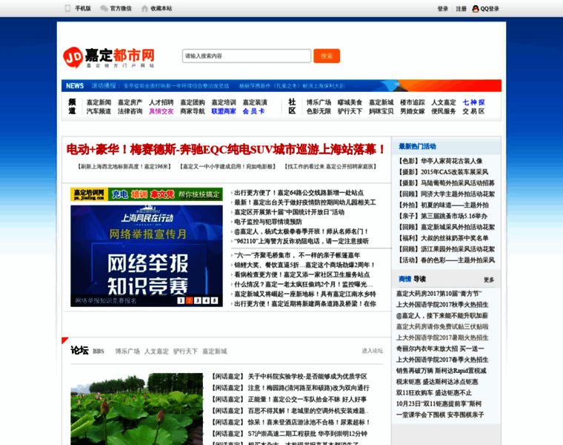This screenshot has width=563, height=445.
Task: Select 驴行天下 forum tab
Action: [186, 352]
